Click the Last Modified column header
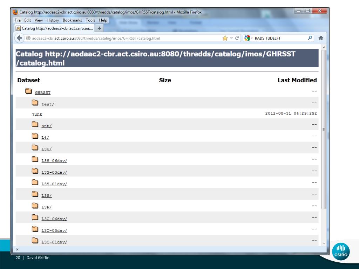Image resolution: width=359 pixels, height=269 pixels. pyautogui.click(x=297, y=80)
